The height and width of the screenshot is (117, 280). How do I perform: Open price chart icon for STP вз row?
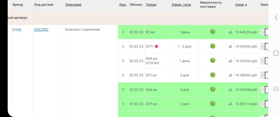pyautogui.click(x=230, y=104)
